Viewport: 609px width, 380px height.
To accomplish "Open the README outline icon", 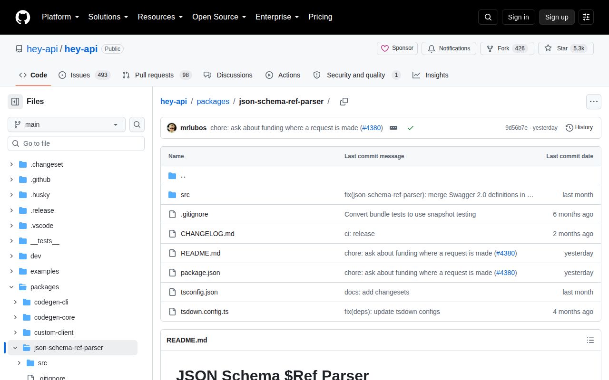I will click(x=590, y=340).
